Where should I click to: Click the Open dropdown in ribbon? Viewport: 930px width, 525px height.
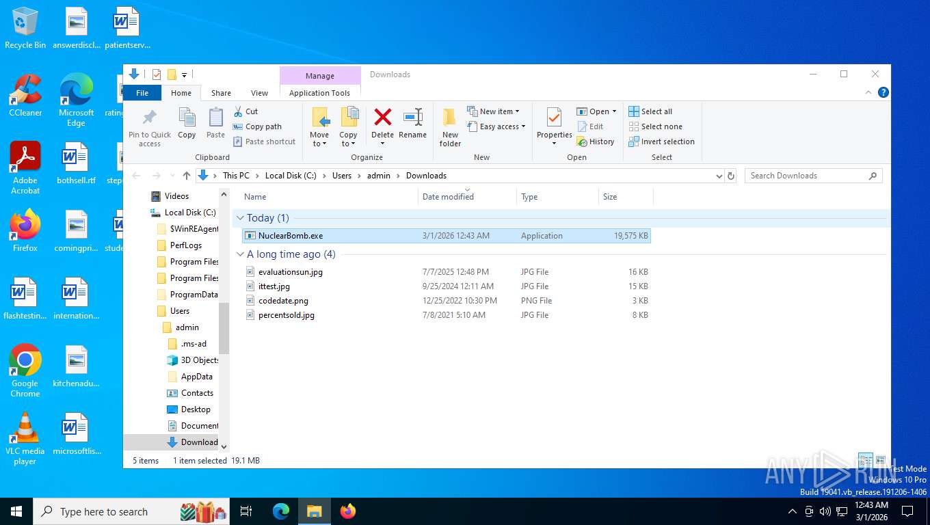coord(597,111)
